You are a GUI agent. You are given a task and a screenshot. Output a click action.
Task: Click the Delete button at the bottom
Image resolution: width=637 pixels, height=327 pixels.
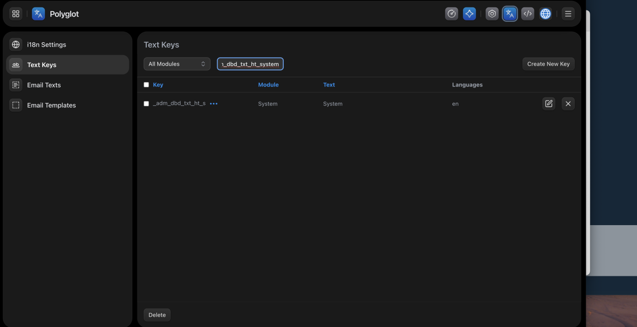157,315
